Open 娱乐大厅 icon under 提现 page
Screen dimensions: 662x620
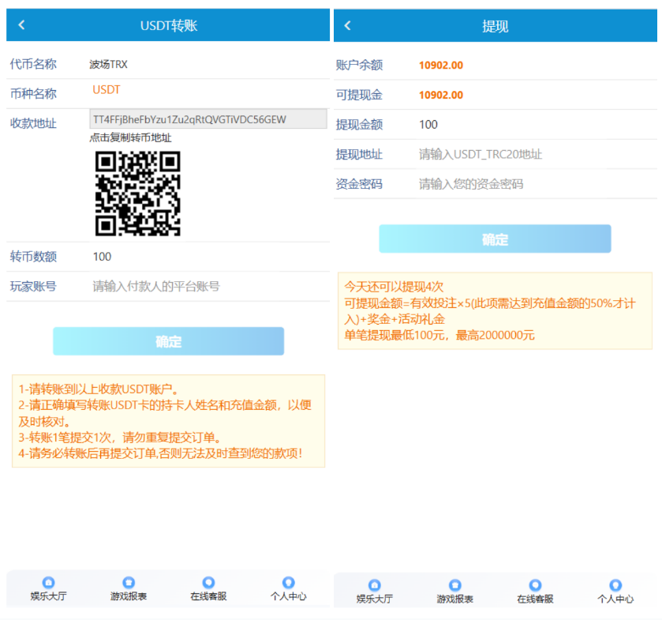pyautogui.click(x=375, y=586)
